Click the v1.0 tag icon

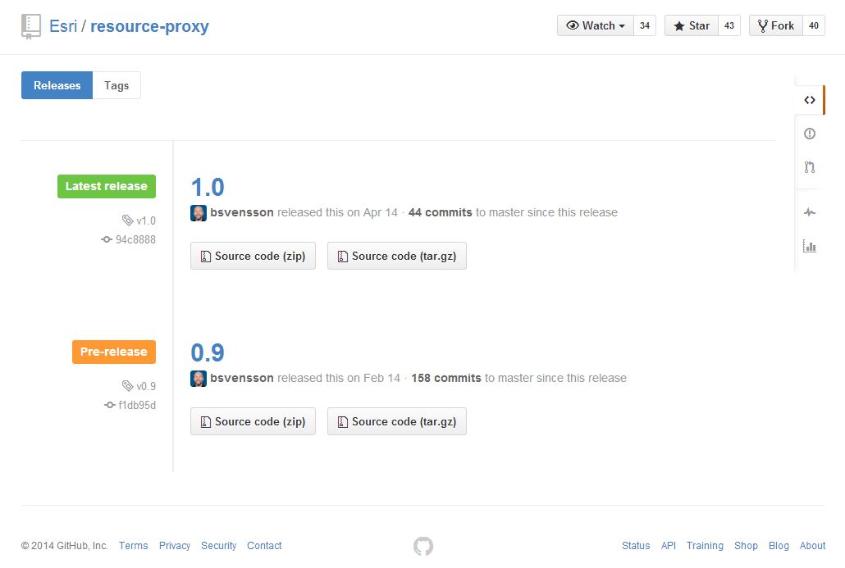(x=127, y=220)
